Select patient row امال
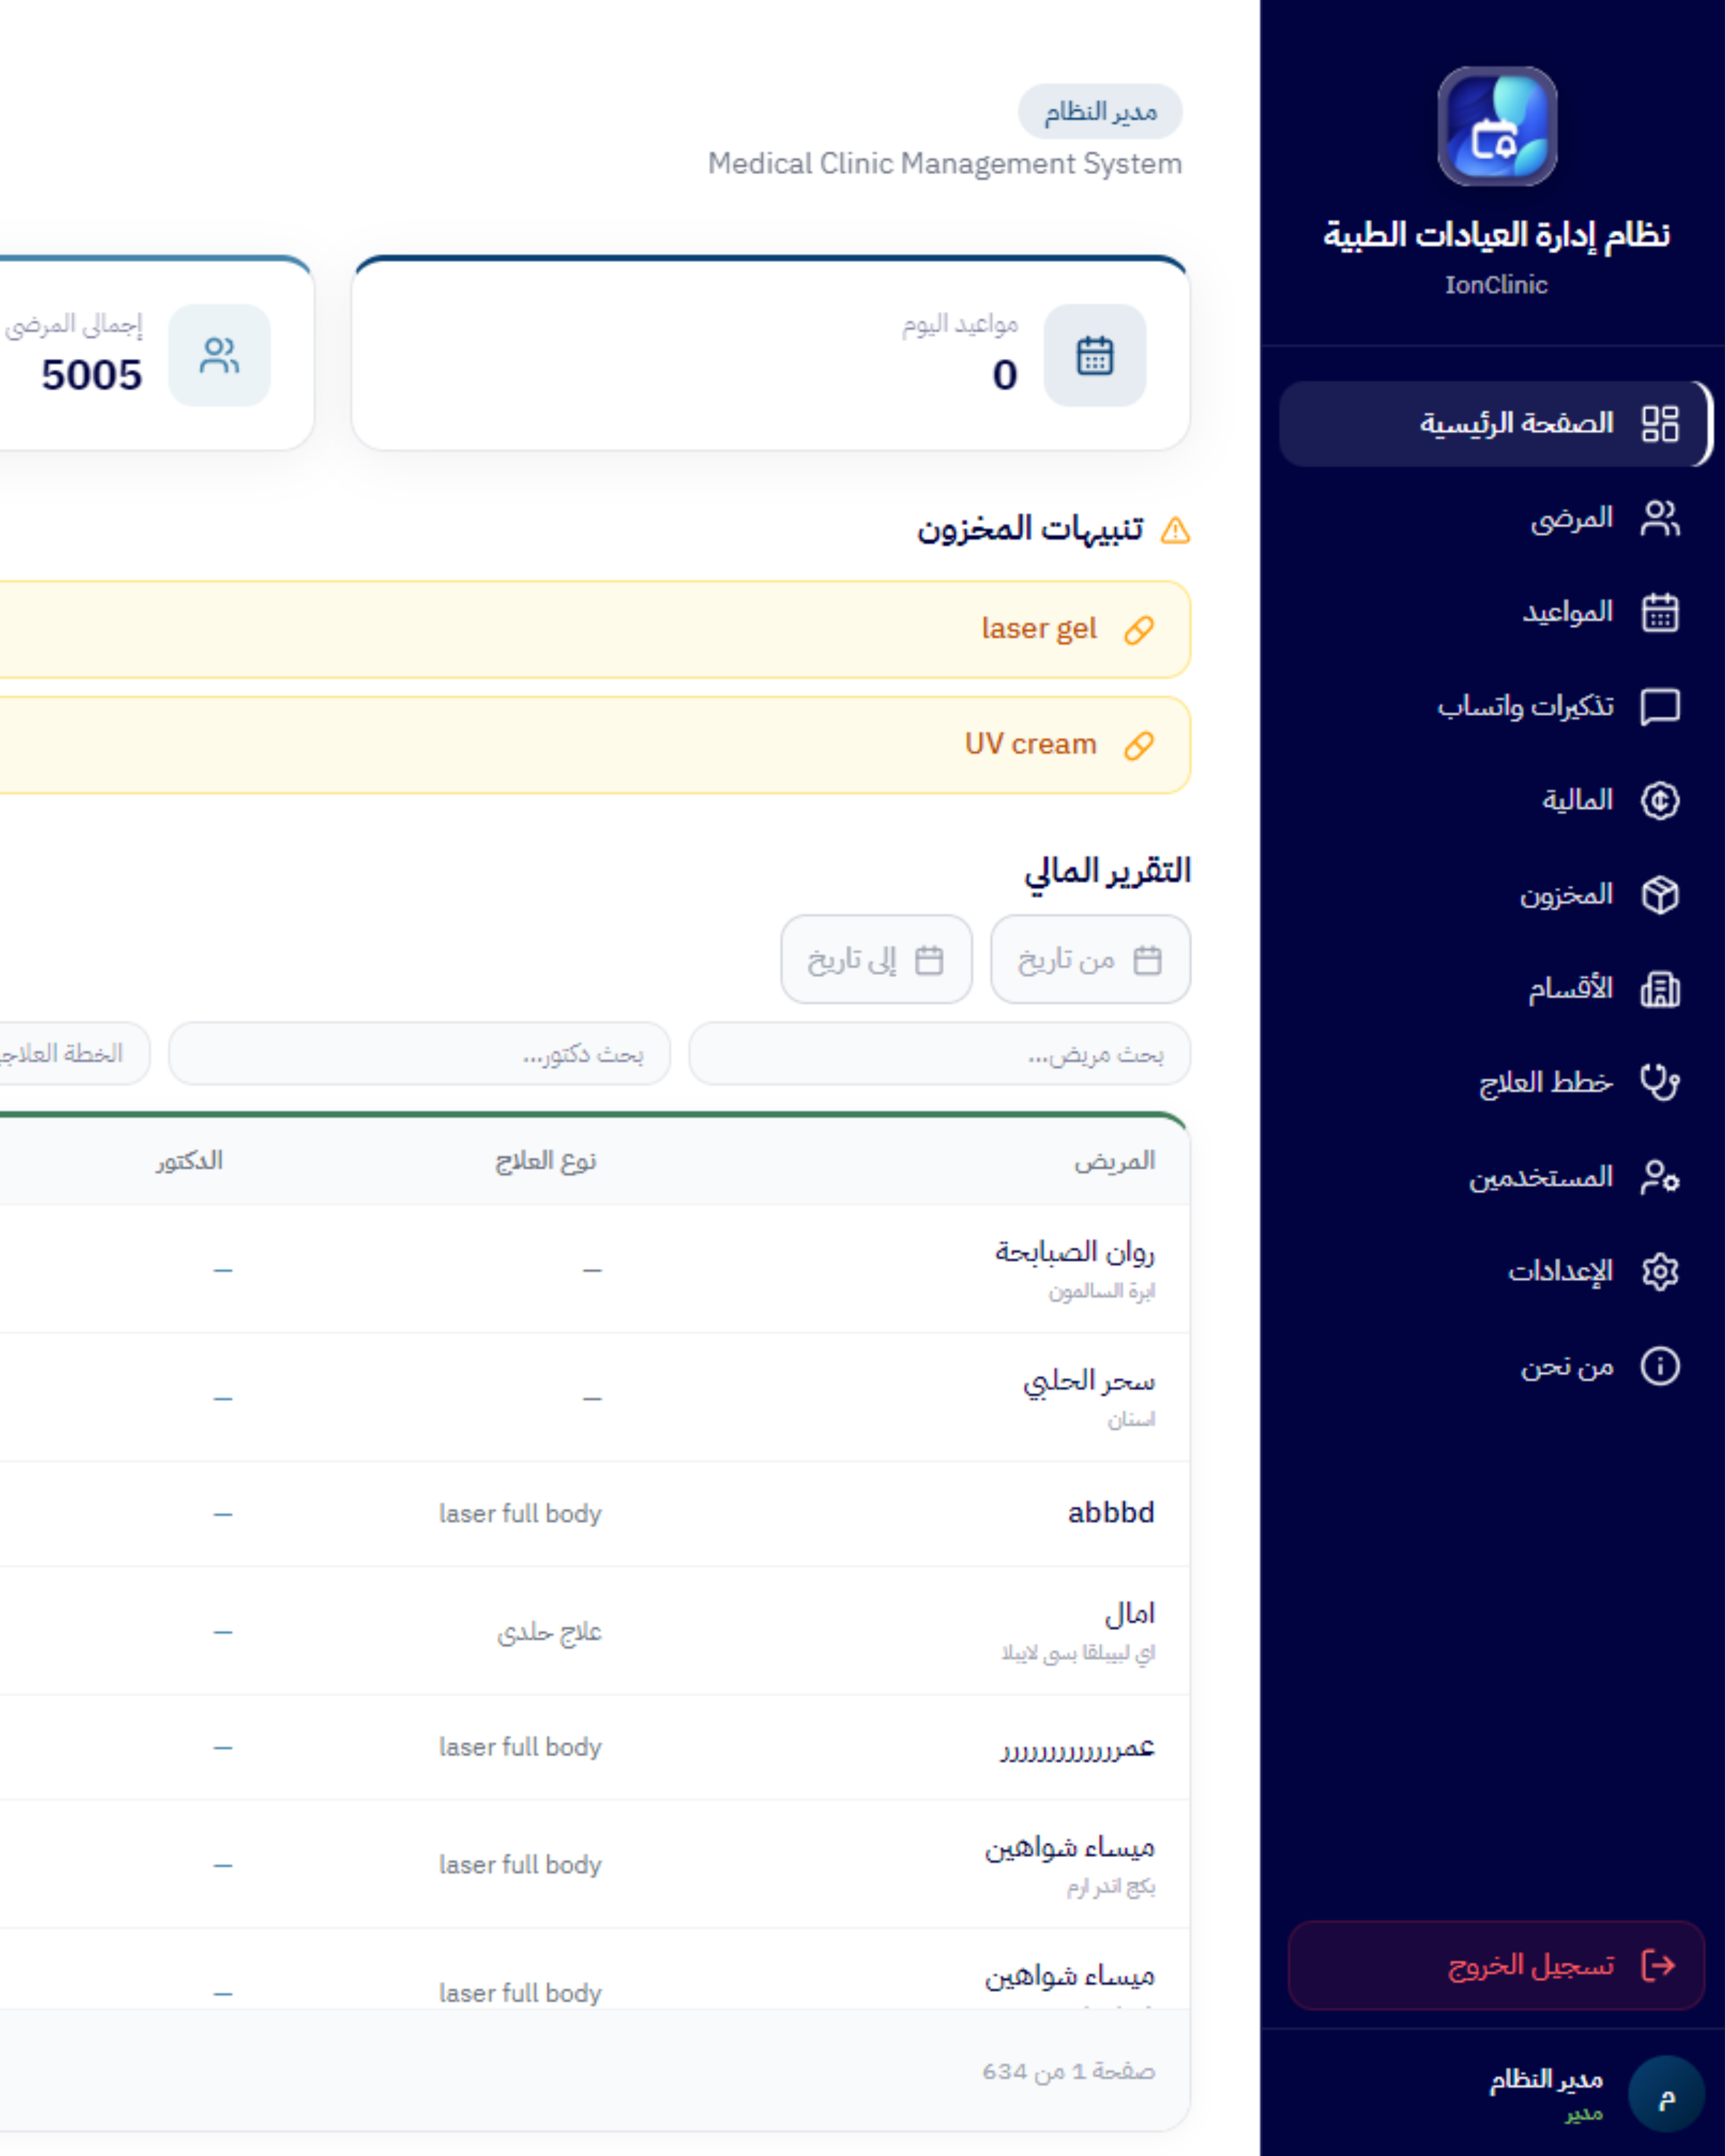 click(594, 1631)
